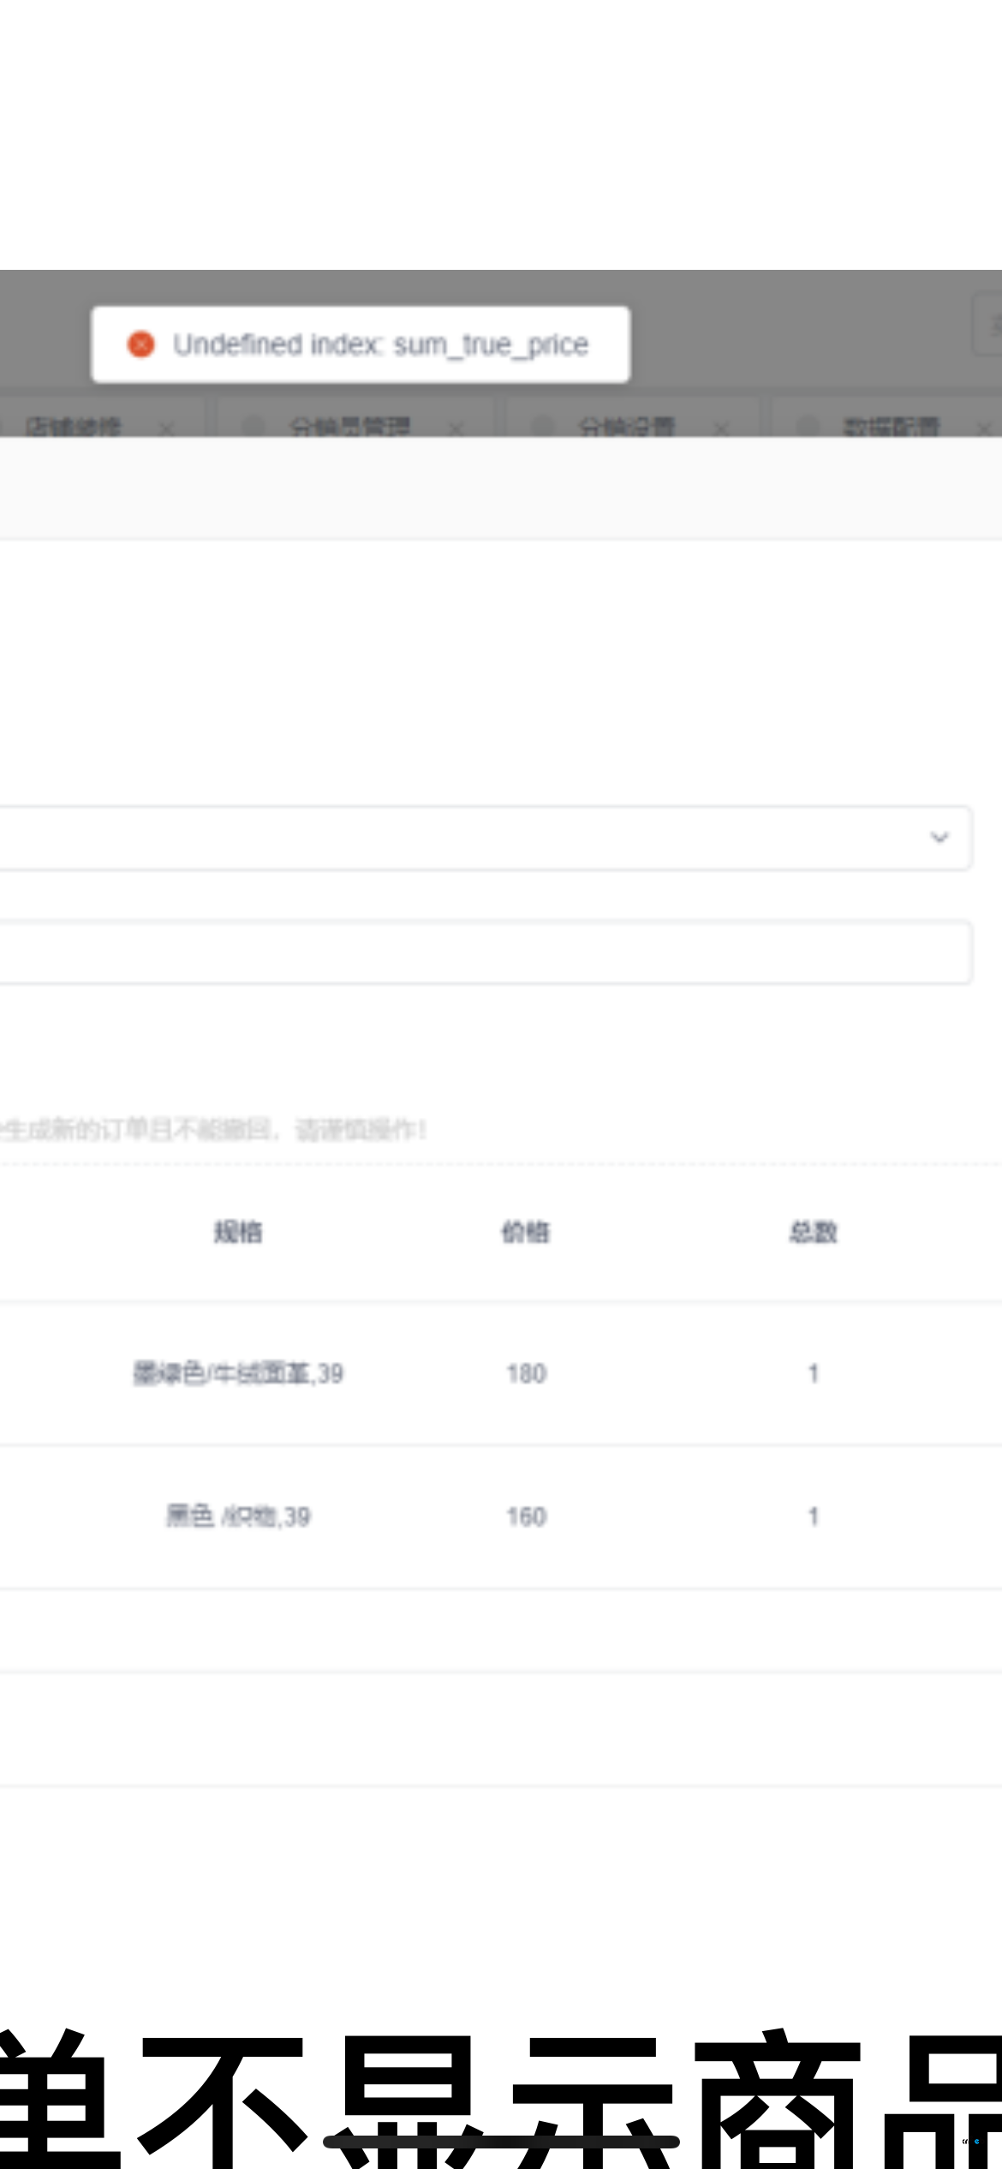This screenshot has height=2169, width=1002.
Task: Open the empty dropdown via its chevron arrow
Action: pos(939,837)
